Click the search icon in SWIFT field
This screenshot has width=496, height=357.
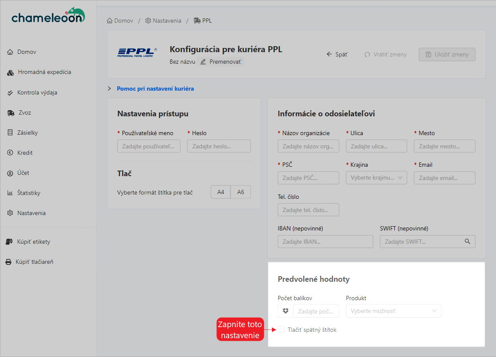click(x=467, y=242)
